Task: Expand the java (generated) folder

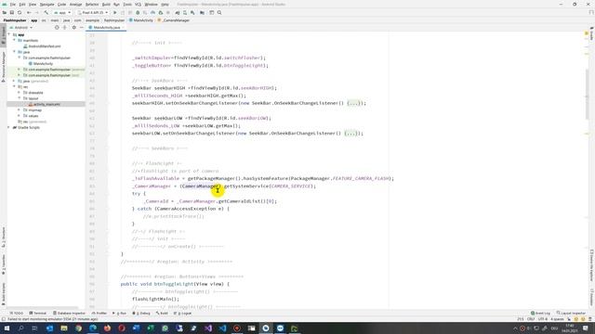Action: (14, 81)
